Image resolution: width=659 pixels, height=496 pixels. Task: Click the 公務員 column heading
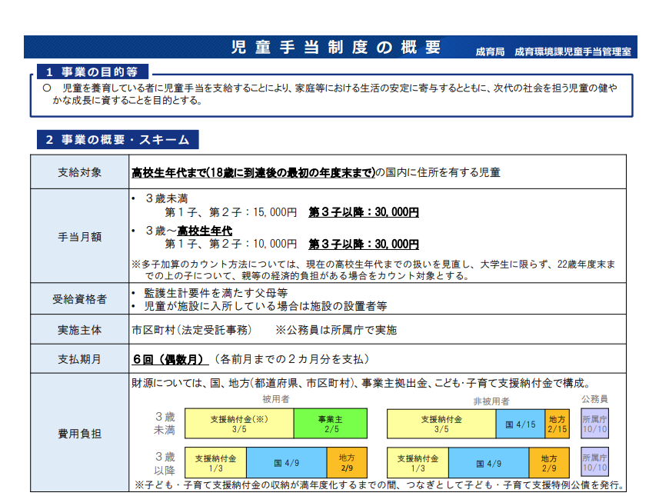pyautogui.click(x=594, y=399)
